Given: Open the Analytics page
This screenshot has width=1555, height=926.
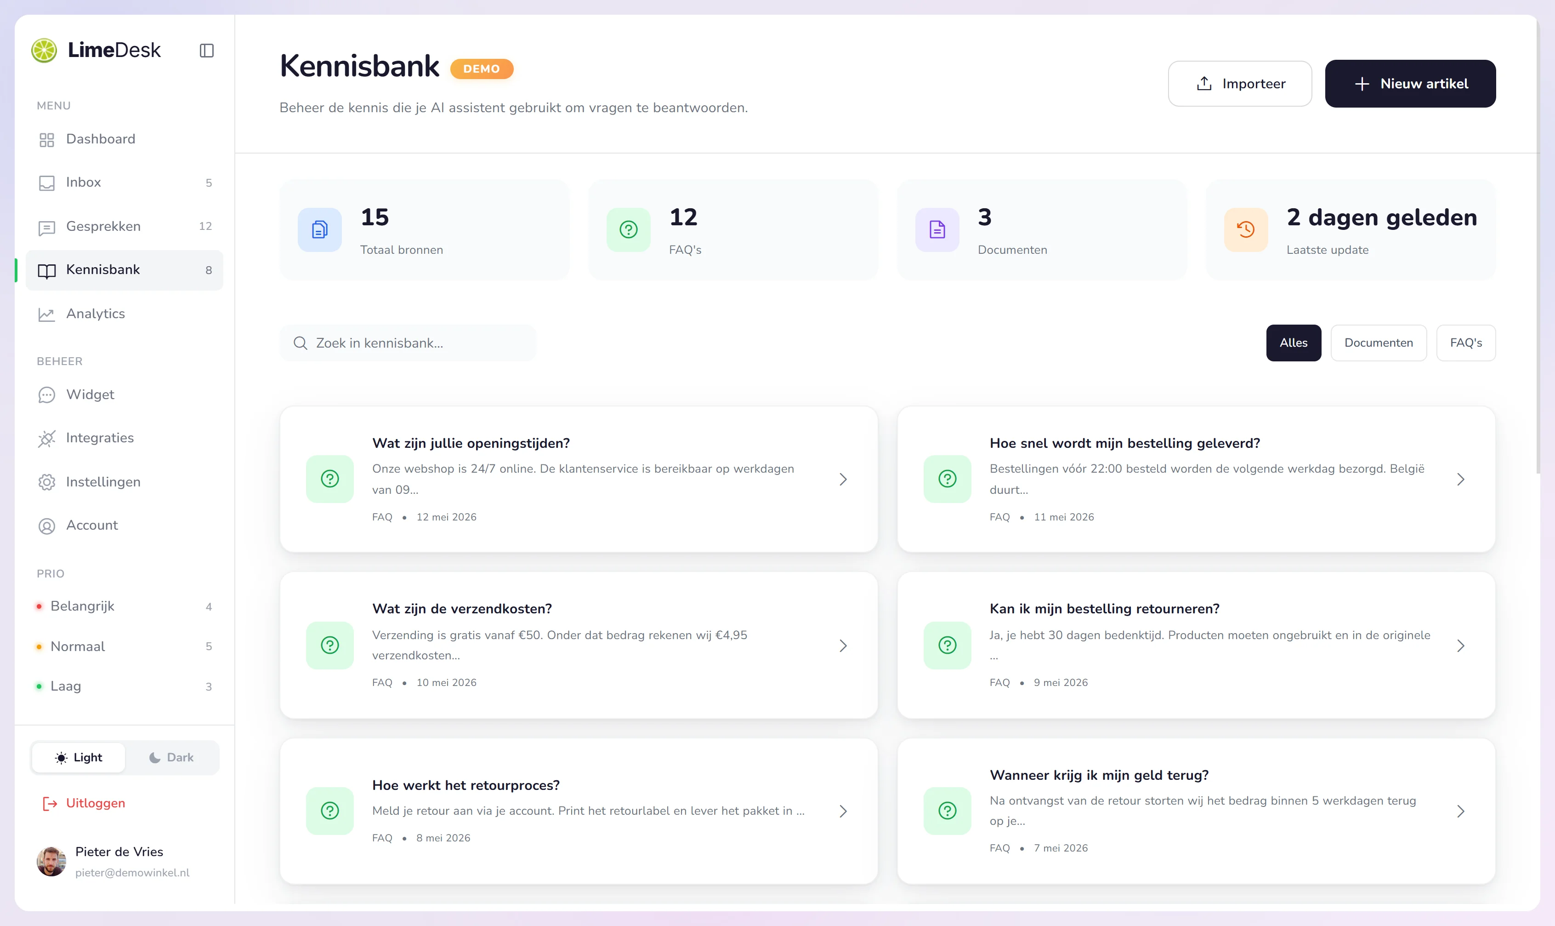Looking at the screenshot, I should pos(124,314).
